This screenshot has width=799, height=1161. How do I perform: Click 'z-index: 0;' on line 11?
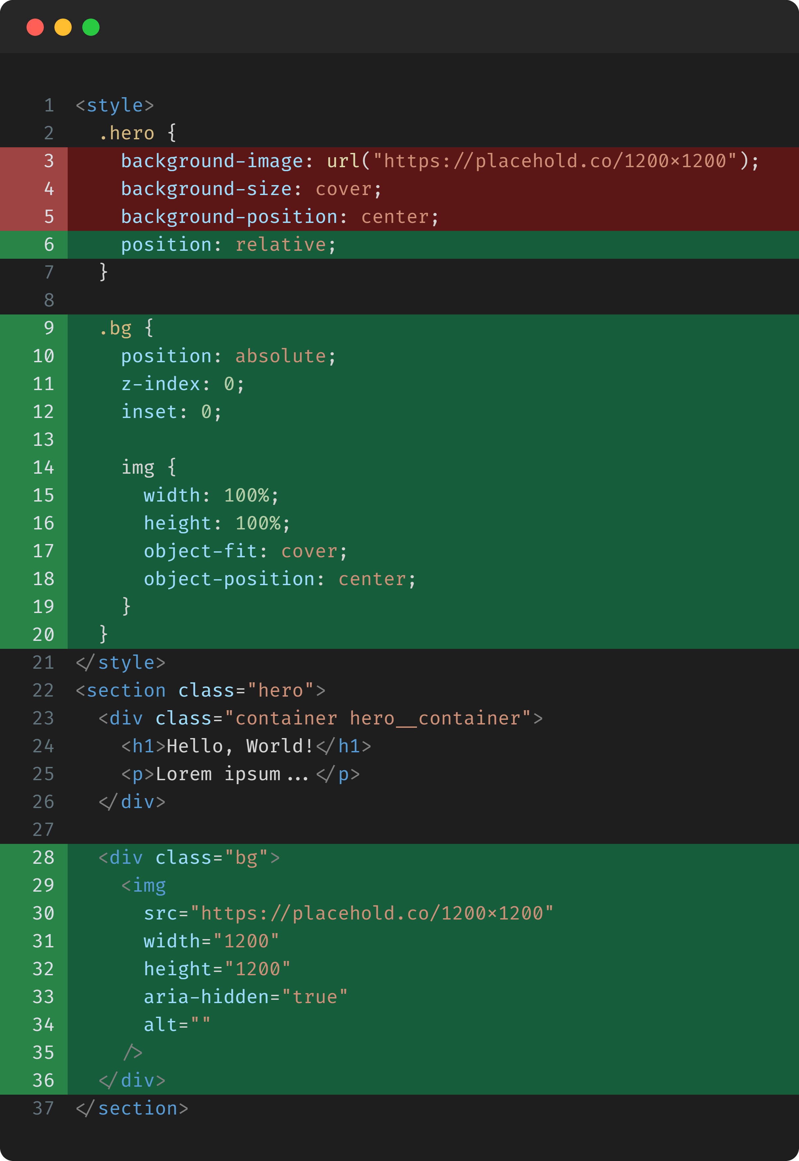[183, 384]
